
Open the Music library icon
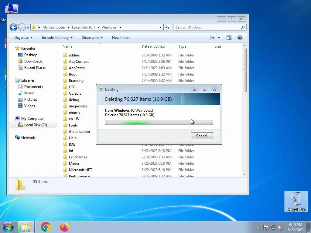point(20,93)
